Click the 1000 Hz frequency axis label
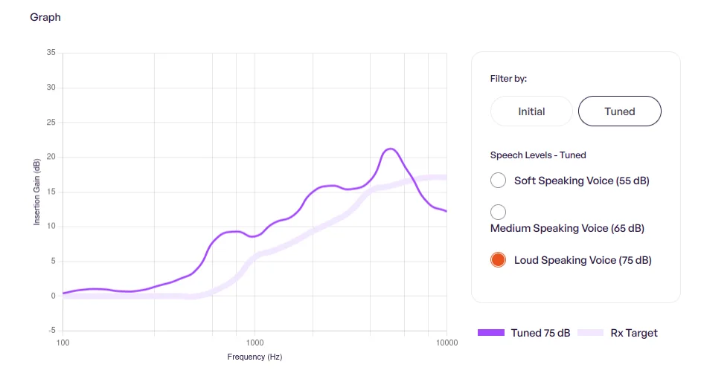The height and width of the screenshot is (373, 701). click(x=255, y=343)
